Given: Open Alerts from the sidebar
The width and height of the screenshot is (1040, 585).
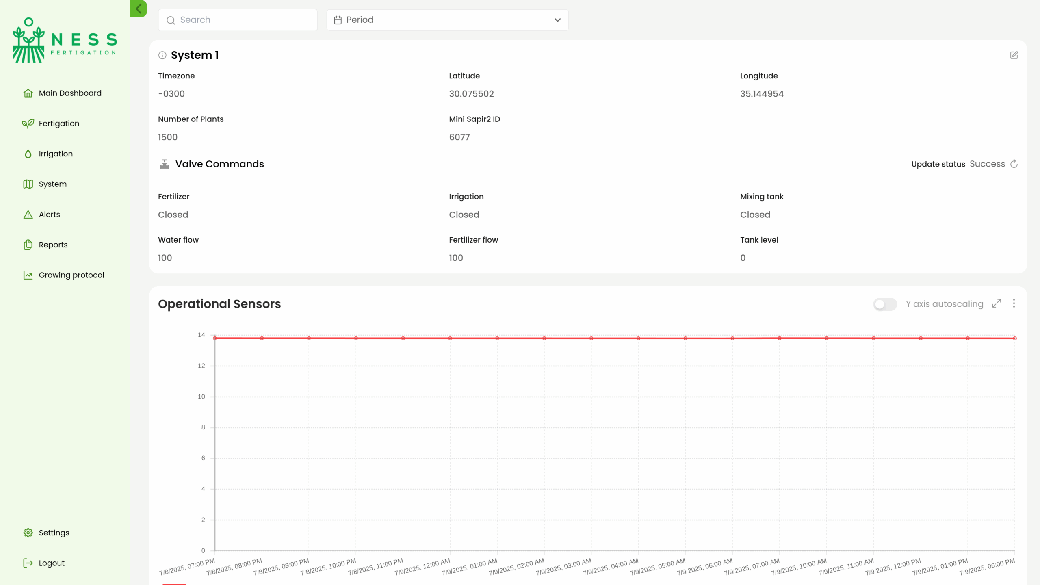Looking at the screenshot, I should coord(49,214).
